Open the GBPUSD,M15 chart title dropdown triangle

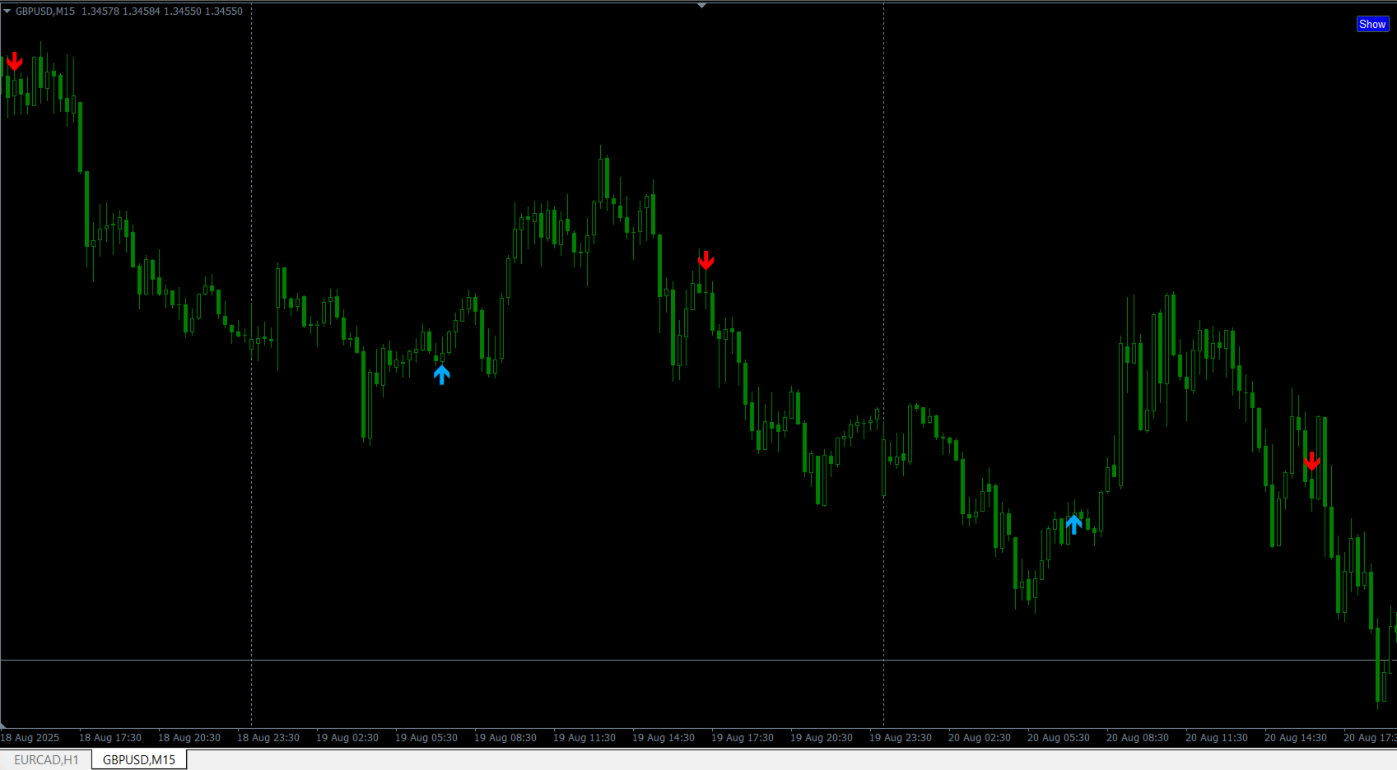(x=7, y=12)
